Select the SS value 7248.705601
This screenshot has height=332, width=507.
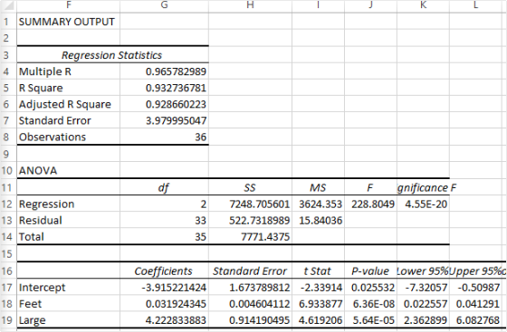point(250,204)
